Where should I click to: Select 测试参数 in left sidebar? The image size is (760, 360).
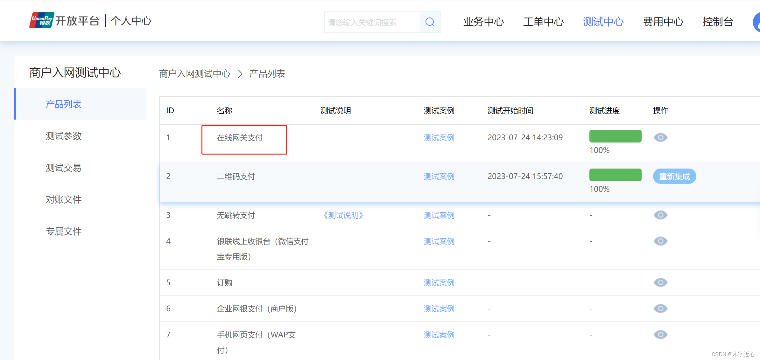point(64,136)
